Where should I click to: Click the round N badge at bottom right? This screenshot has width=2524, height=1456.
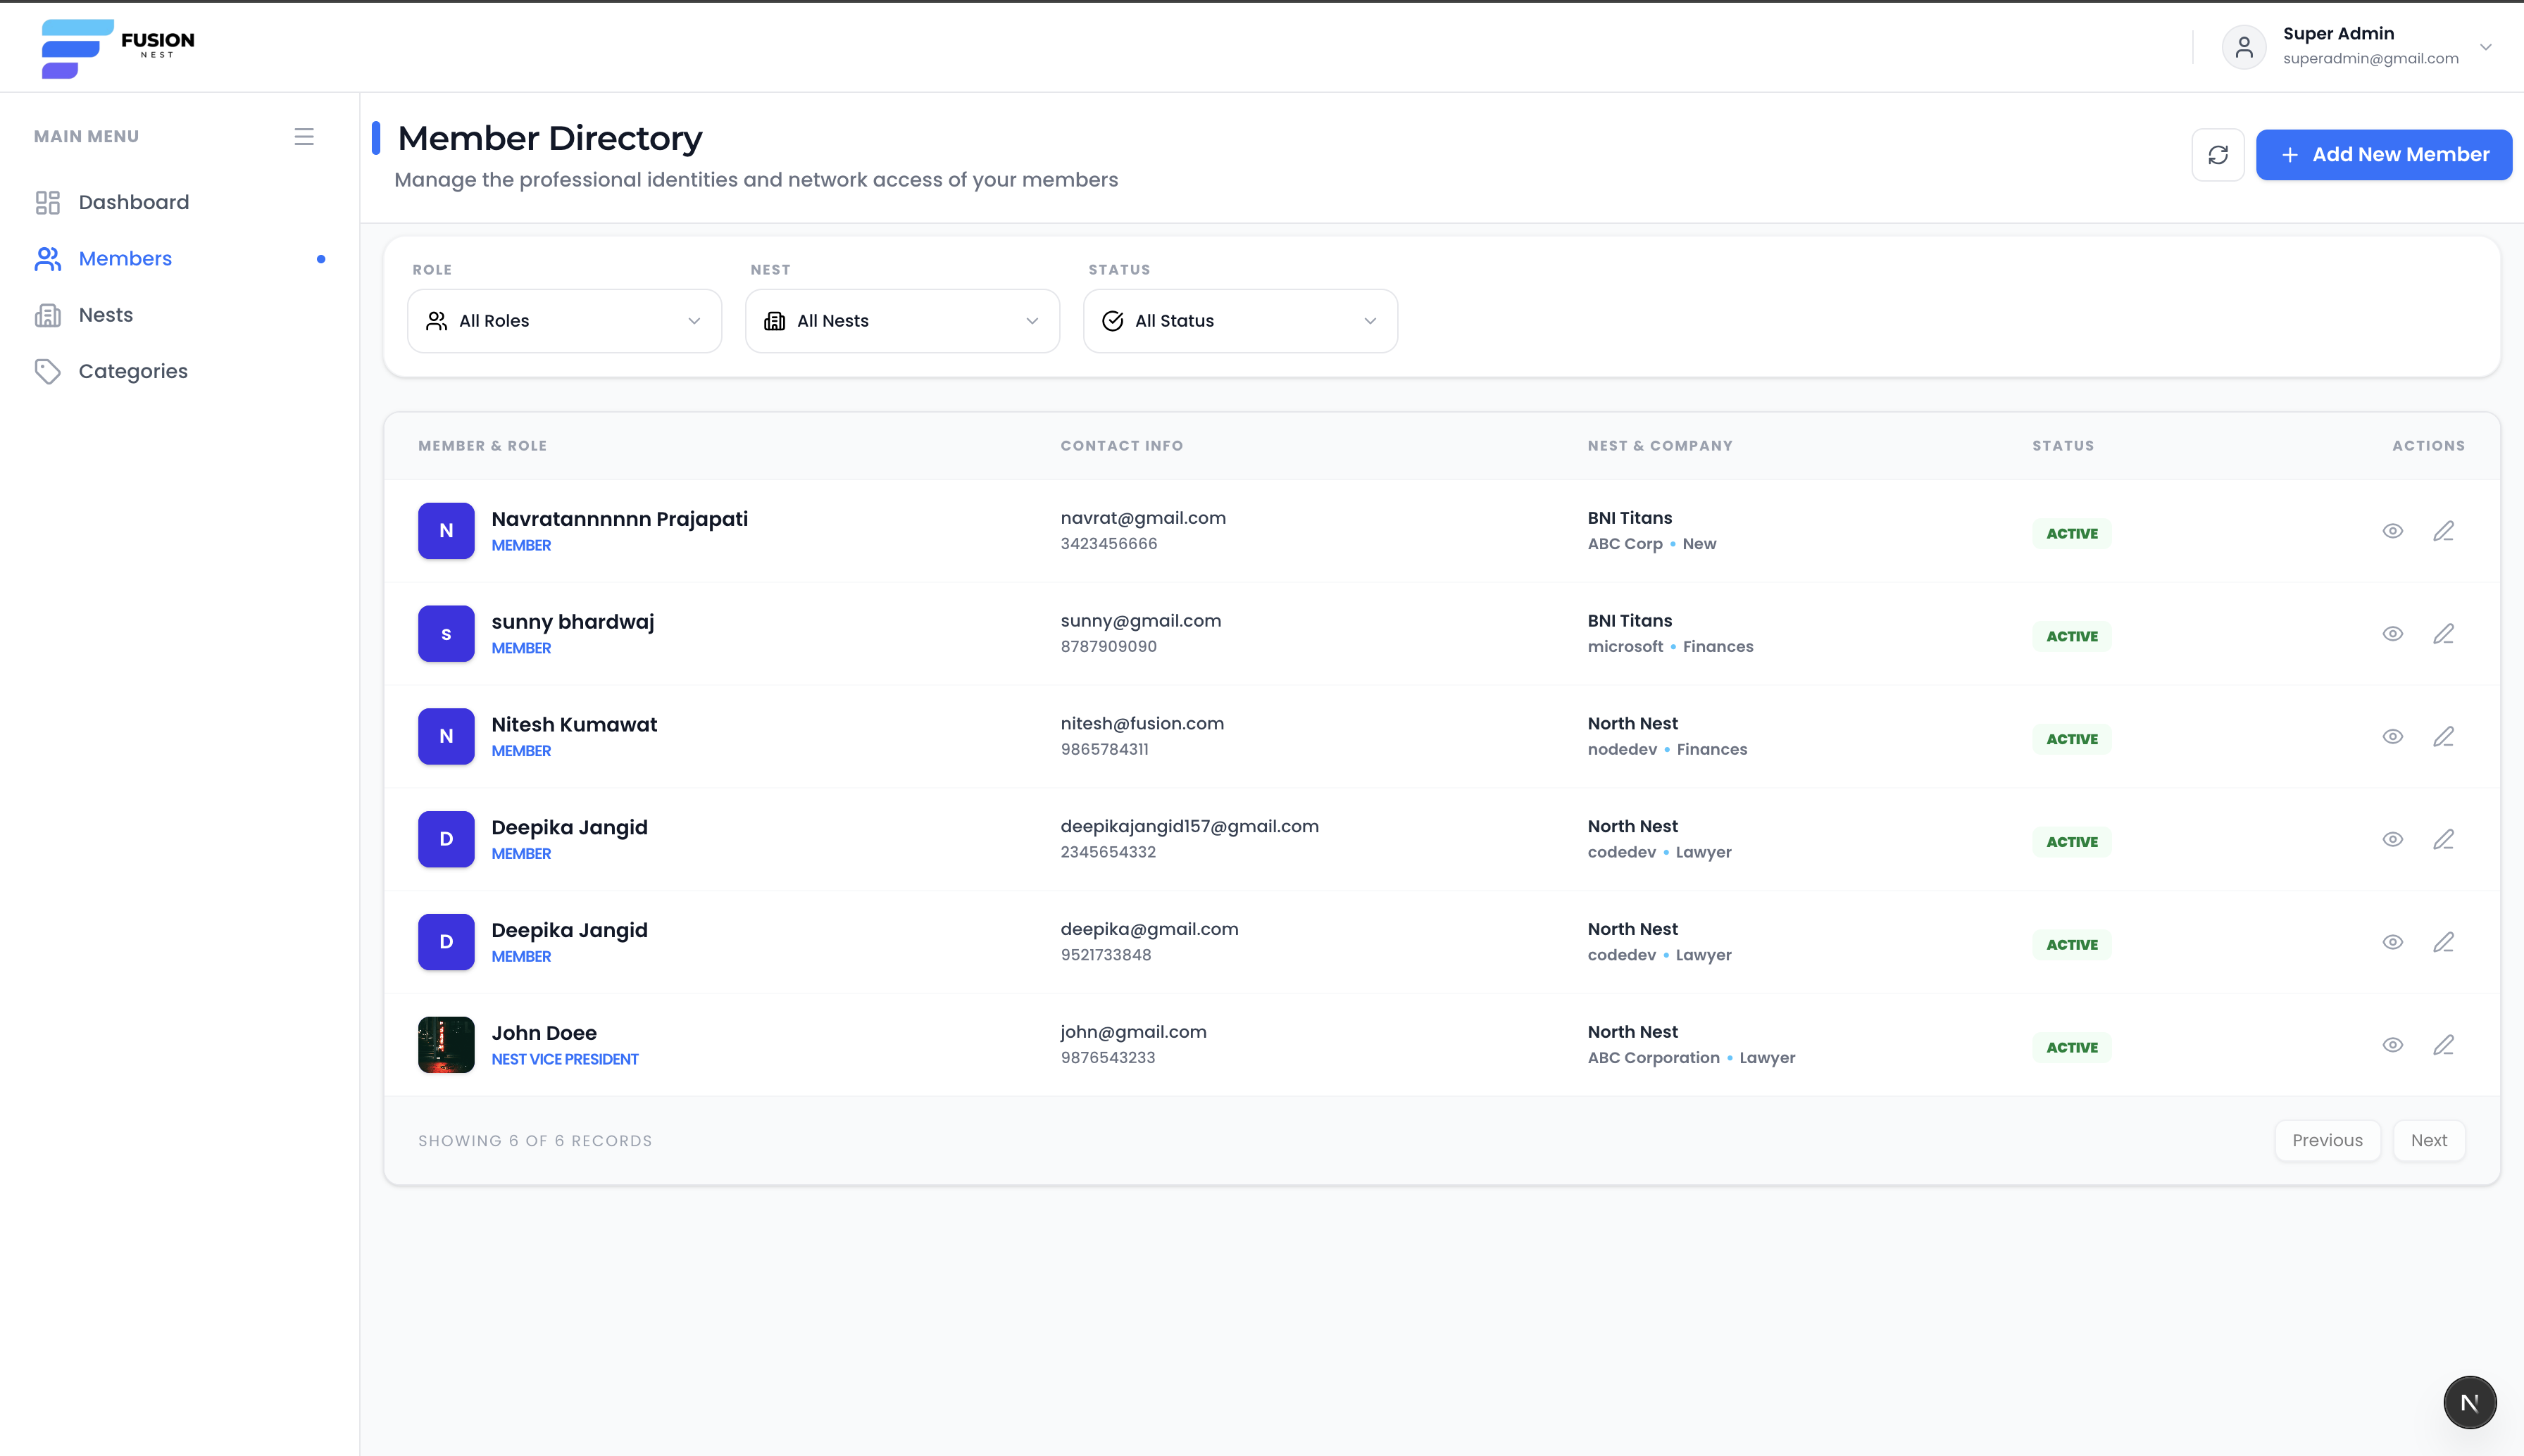[2469, 1402]
